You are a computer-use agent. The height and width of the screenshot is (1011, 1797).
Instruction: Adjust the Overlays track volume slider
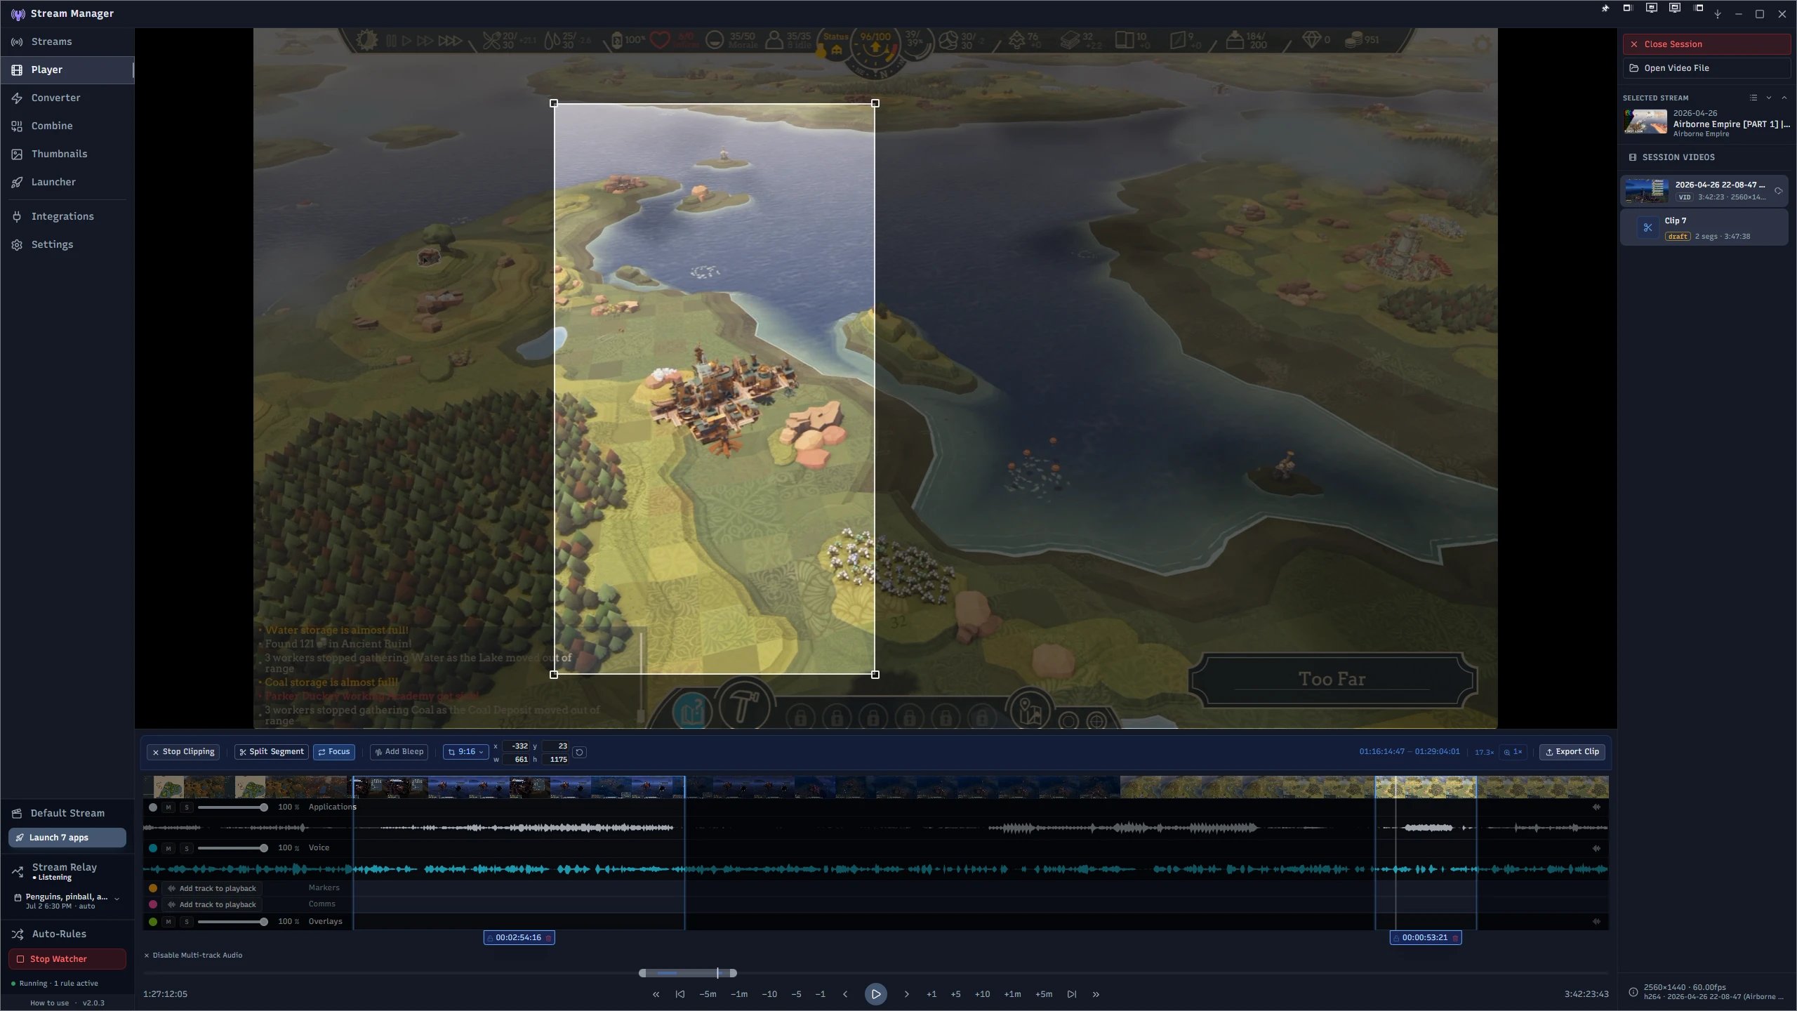[232, 921]
